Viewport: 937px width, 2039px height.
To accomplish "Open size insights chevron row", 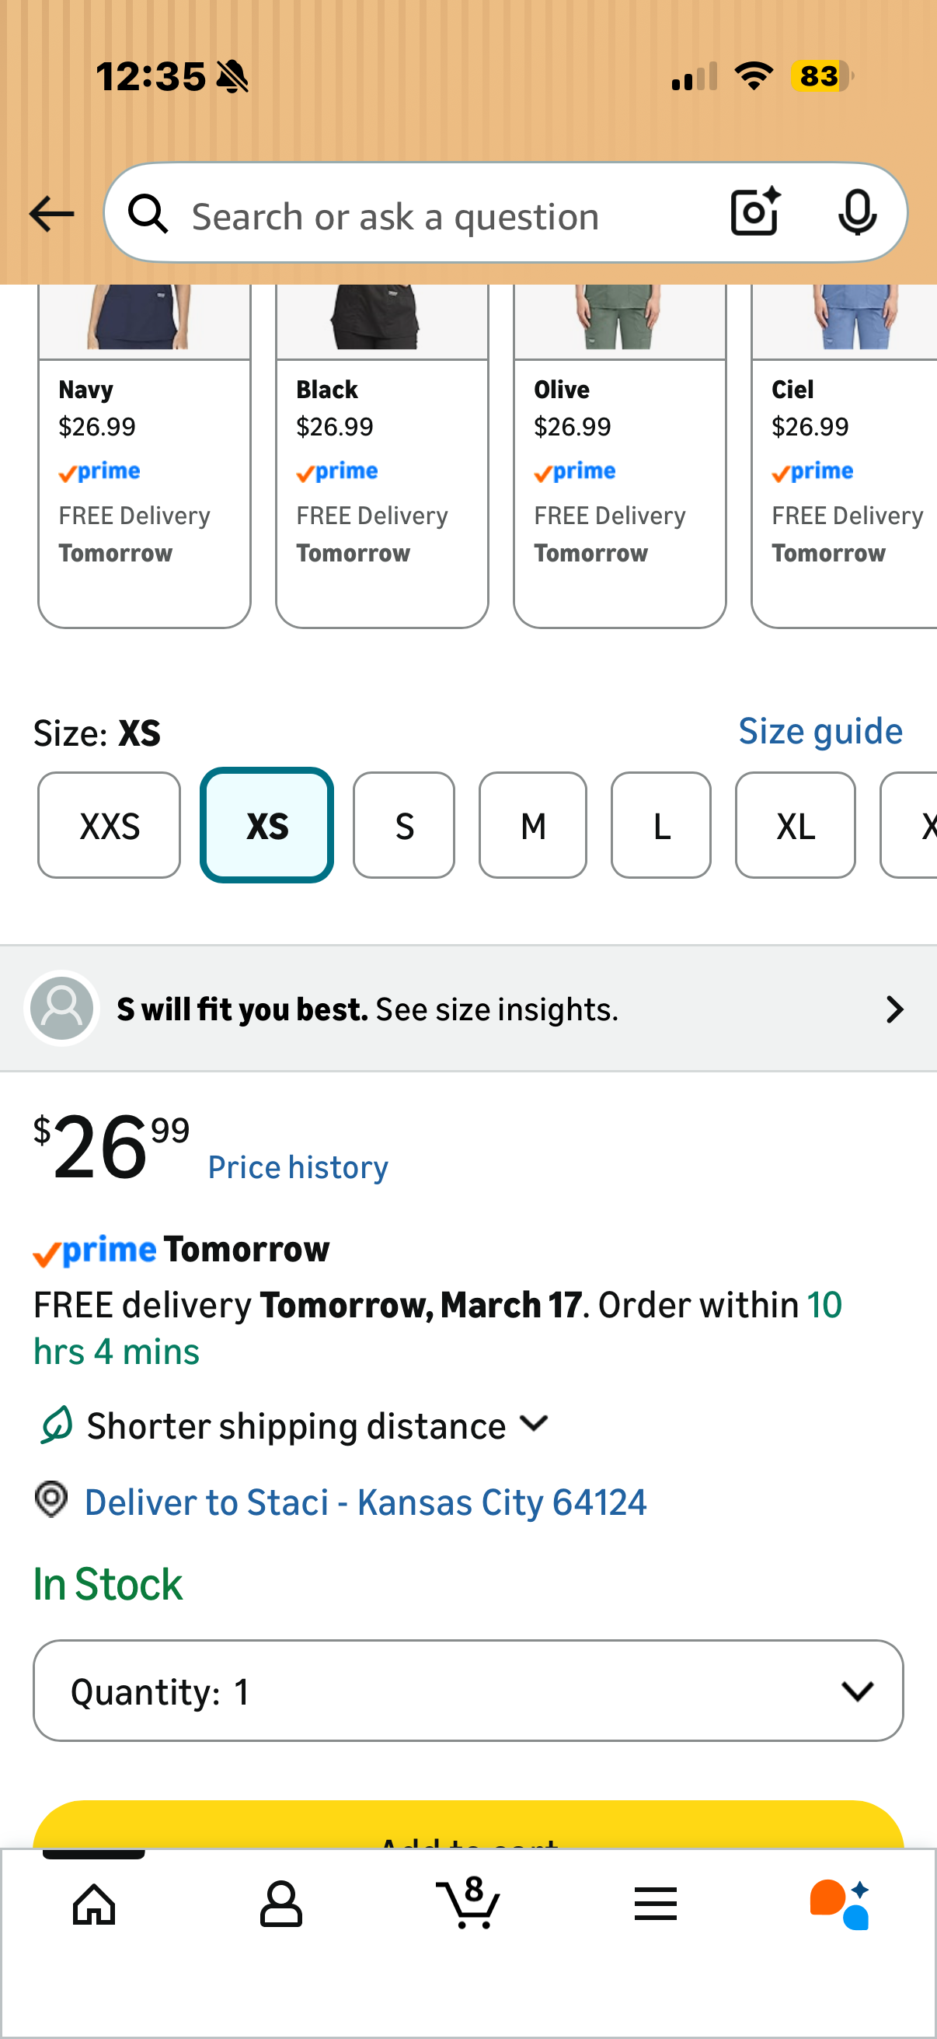I will (x=468, y=1009).
